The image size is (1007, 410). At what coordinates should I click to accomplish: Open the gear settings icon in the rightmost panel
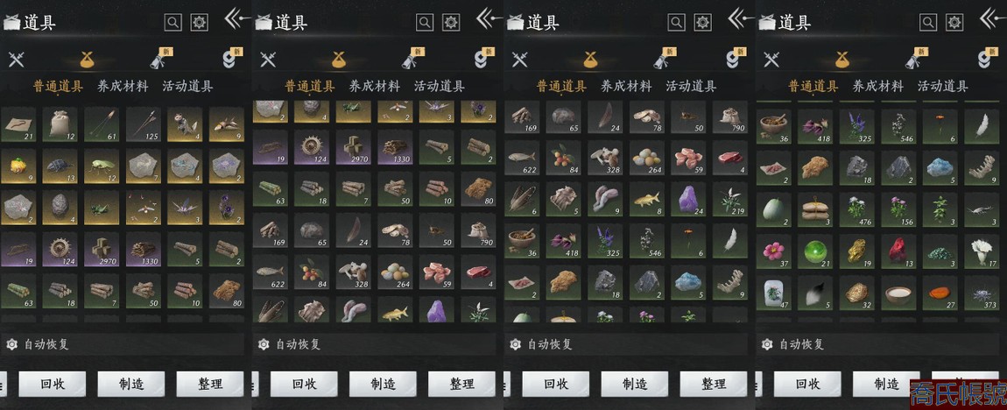point(955,23)
